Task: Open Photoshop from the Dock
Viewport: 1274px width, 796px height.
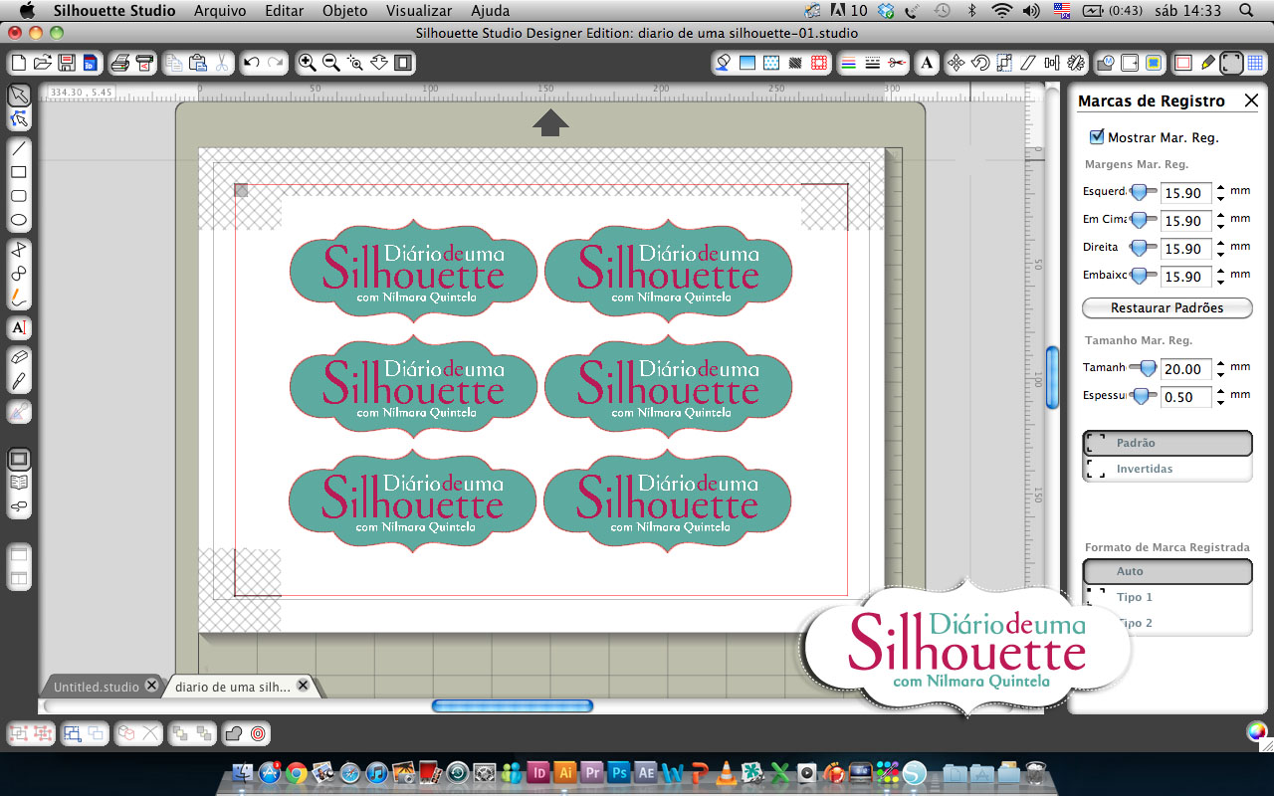Action: (x=619, y=772)
